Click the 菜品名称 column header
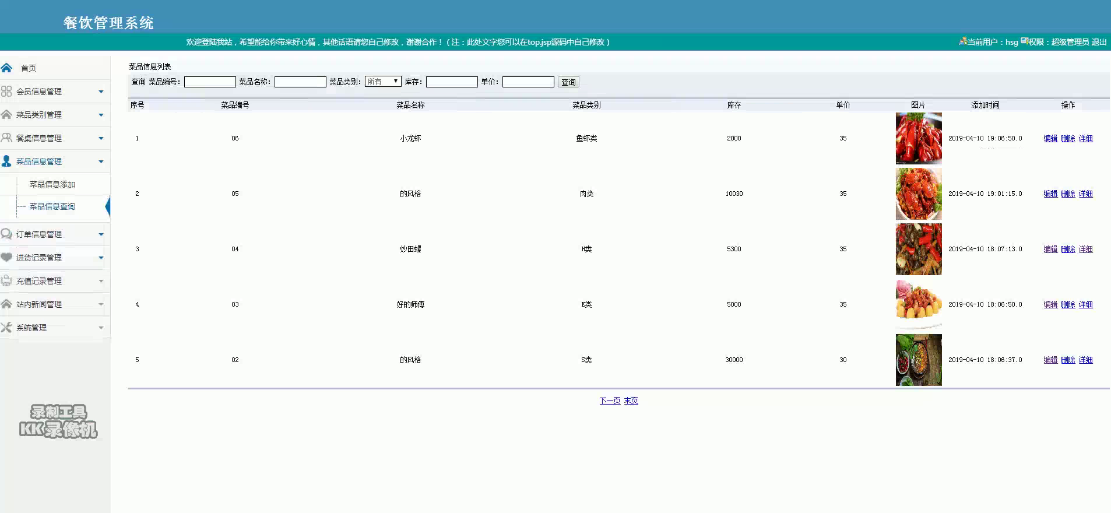 pos(410,105)
